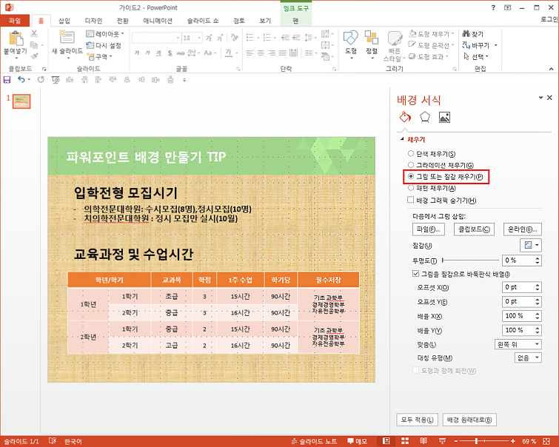The image size is (559, 447).
Task: Select 단색 채우기 radio button
Action: coord(411,154)
